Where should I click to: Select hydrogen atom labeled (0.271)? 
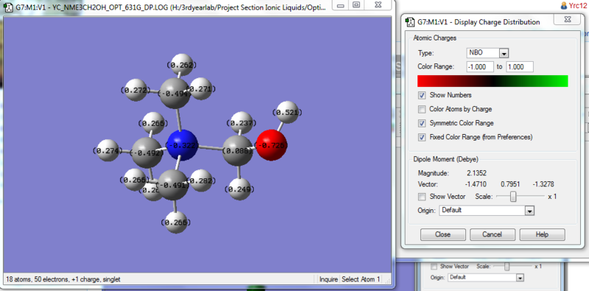pyautogui.click(x=202, y=88)
